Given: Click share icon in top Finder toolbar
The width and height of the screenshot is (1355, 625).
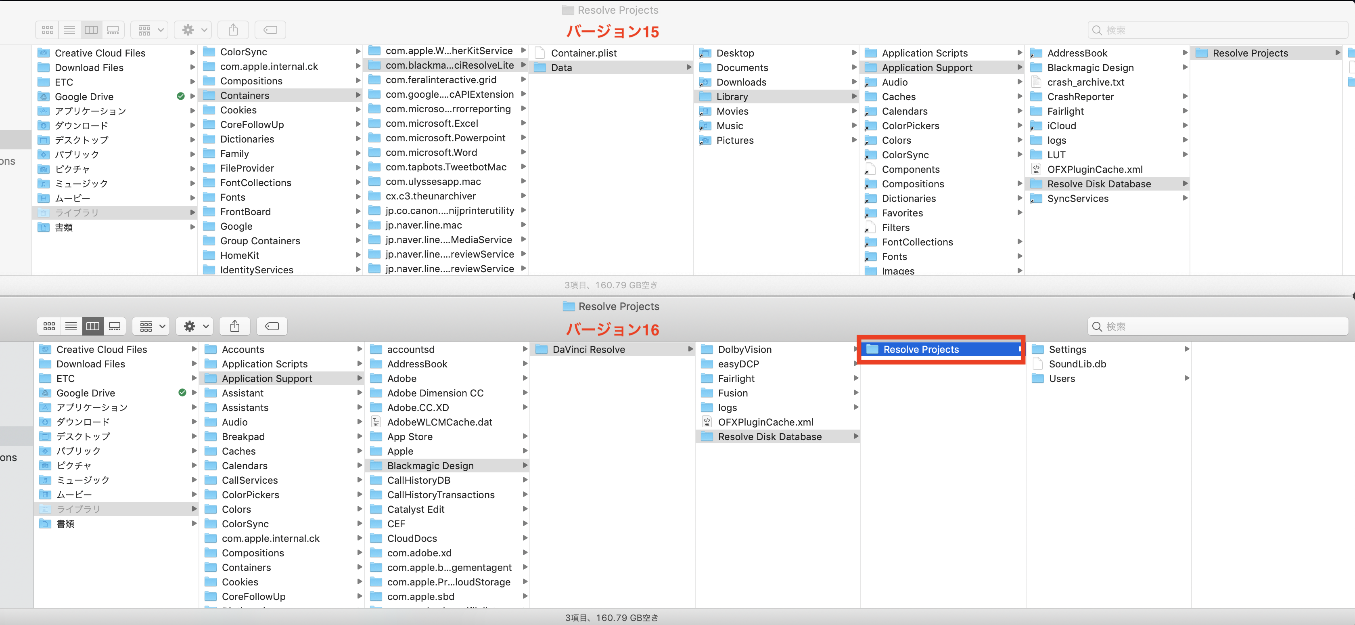Looking at the screenshot, I should point(234,30).
